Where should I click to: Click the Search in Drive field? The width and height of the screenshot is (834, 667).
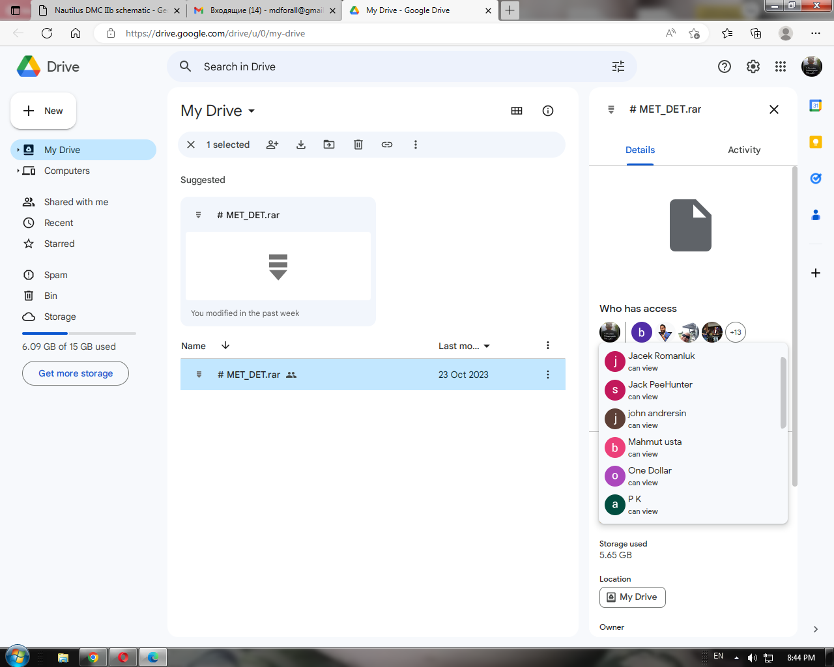point(402,66)
